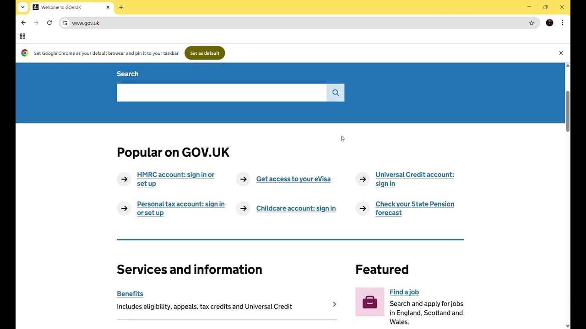Image resolution: width=586 pixels, height=329 pixels.
Task: Go back with the browser back arrow
Action: (x=23, y=23)
